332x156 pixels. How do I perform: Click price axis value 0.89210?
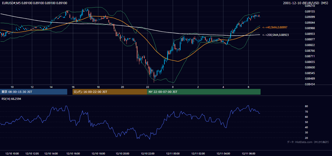[x=310, y=6]
